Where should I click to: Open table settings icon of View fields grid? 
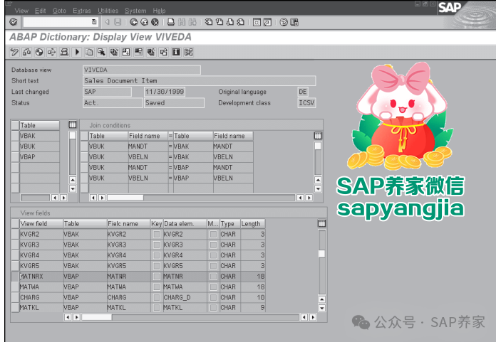coord(321,223)
